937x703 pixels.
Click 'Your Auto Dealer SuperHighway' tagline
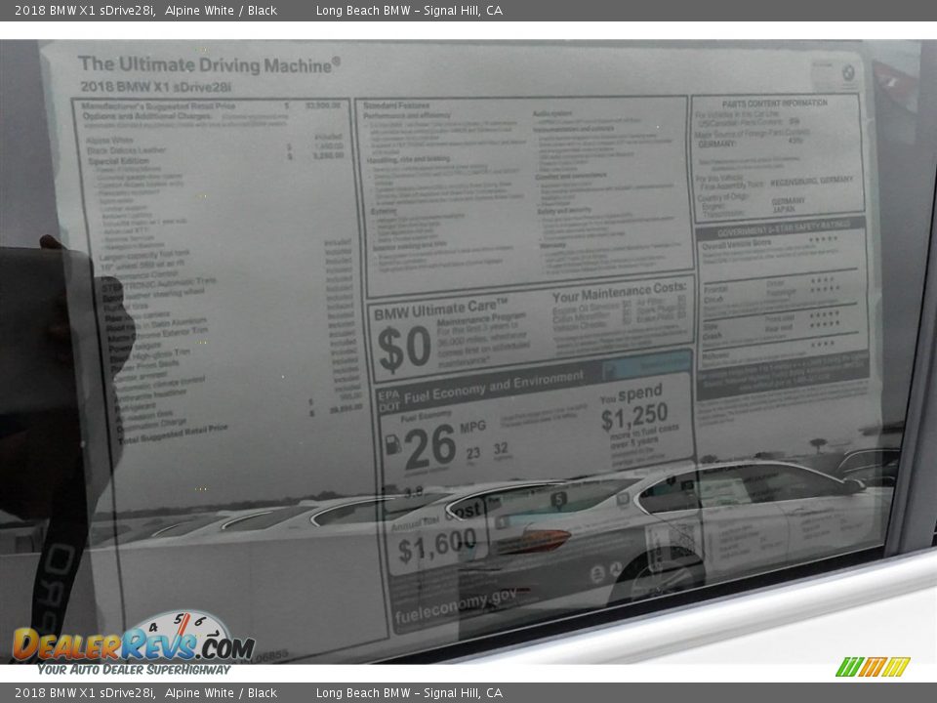pos(134,670)
